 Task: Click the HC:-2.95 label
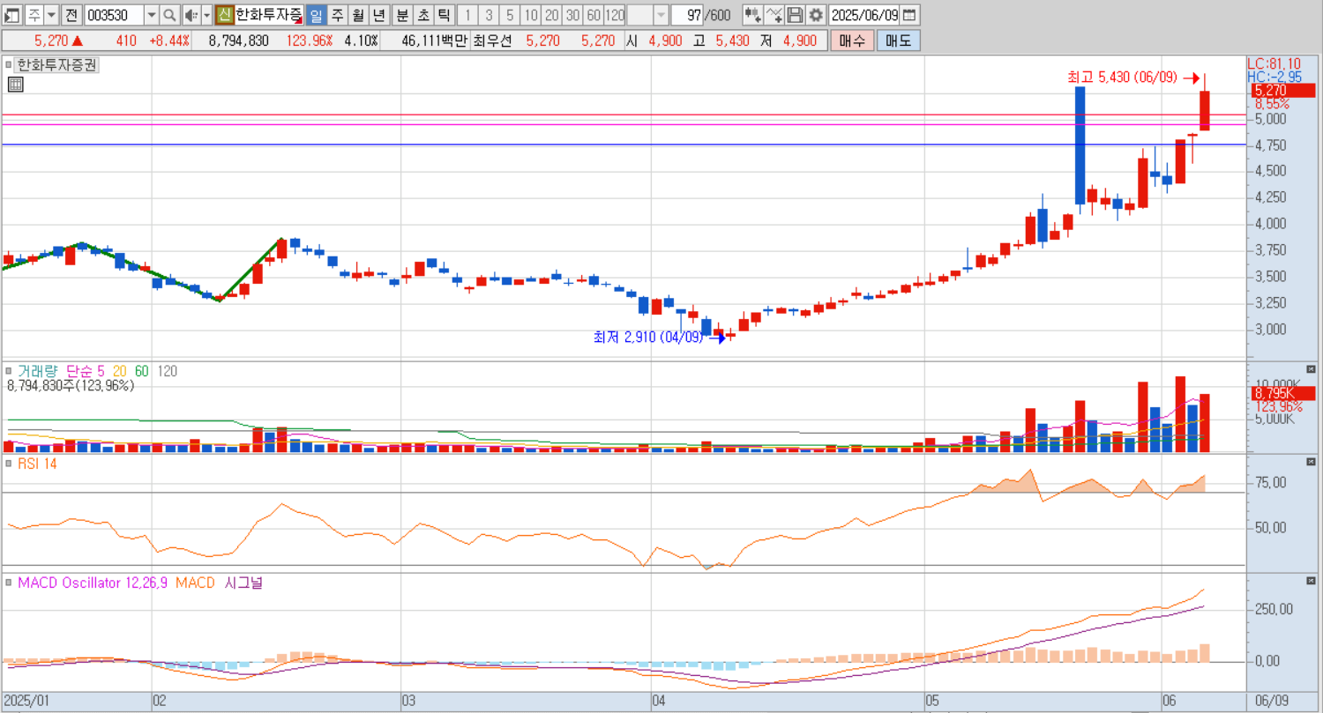(1274, 77)
